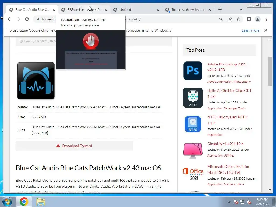The image size is (276, 207).
Task: Click the 355.4MB size value
Action: [x=39, y=117]
